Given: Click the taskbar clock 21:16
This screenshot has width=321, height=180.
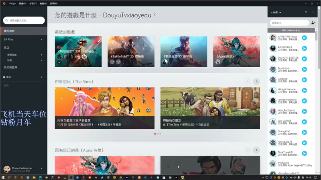Looking at the screenshot, I should pos(308,178).
